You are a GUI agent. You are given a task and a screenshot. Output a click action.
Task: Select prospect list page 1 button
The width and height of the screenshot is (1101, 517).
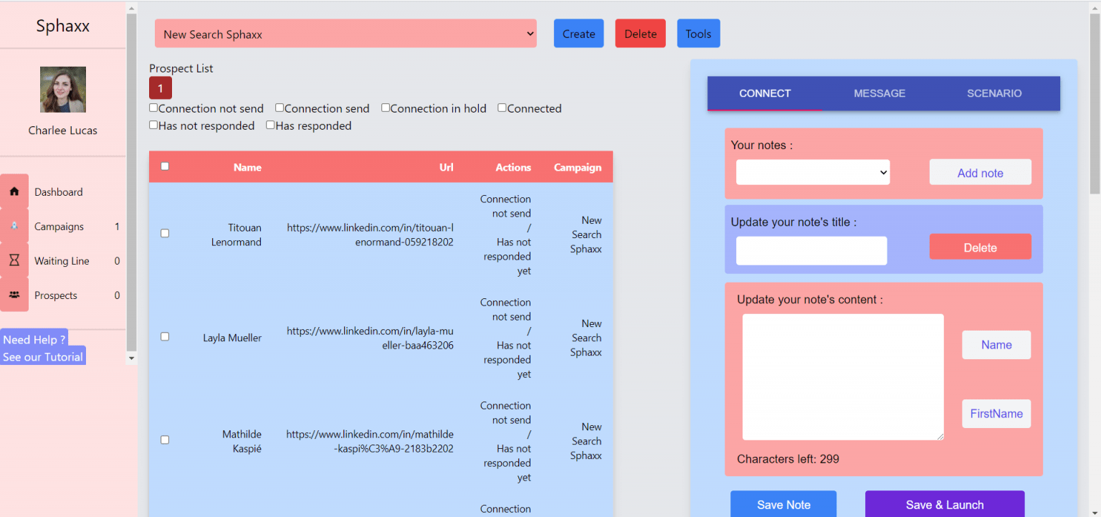pos(161,88)
